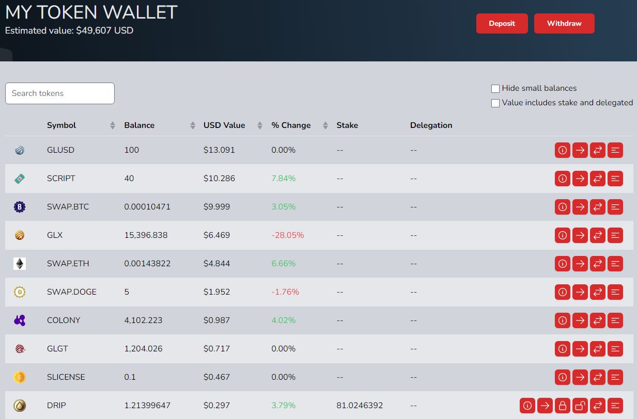Sort table by Balance column arrows
Viewport: 637px width, 419px height.
[x=193, y=125]
